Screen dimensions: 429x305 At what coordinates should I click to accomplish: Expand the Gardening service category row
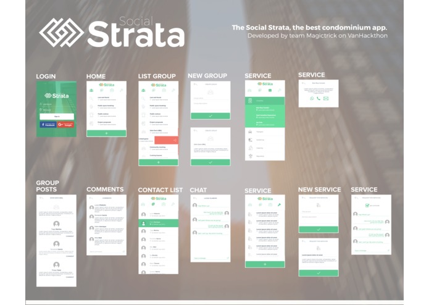coord(265,140)
